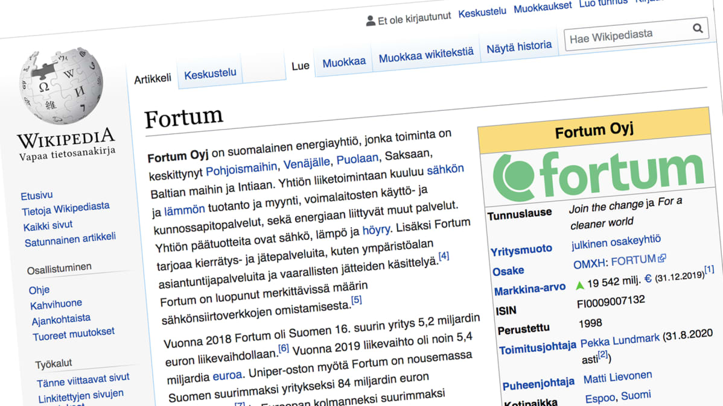Open the Yritysmuoto infobox label link
This screenshot has width=723, height=406.
pos(521,251)
